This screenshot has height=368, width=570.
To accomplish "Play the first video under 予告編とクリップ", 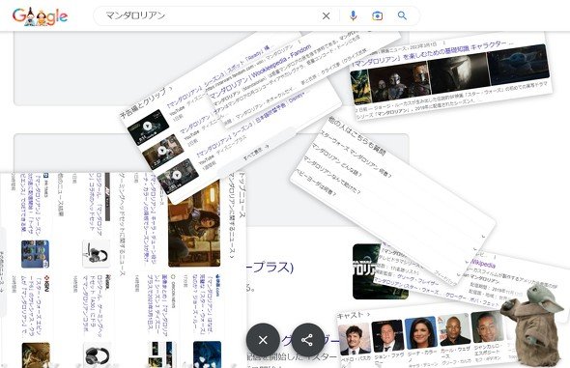I will [148, 127].
